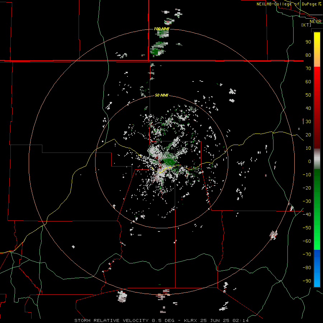
Task: Click the -70 knots scale label
Action: pos(307,254)
